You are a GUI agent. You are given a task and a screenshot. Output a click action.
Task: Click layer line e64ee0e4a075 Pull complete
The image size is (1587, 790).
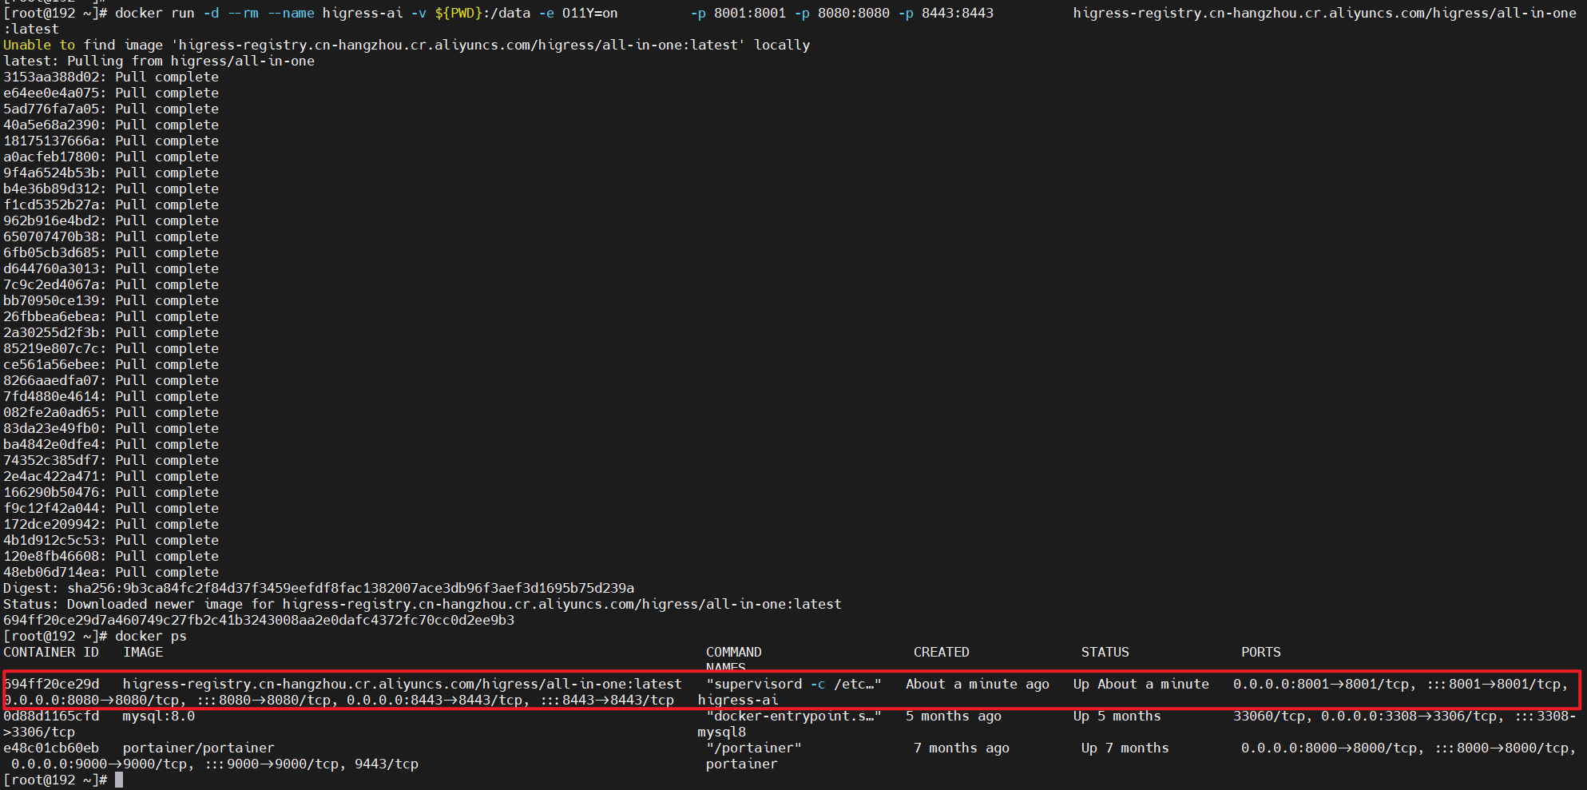pos(111,93)
